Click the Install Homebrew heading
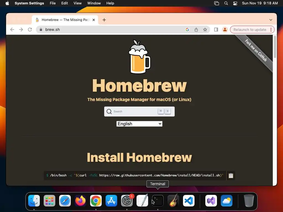This screenshot has width=283, height=212. tap(139, 157)
